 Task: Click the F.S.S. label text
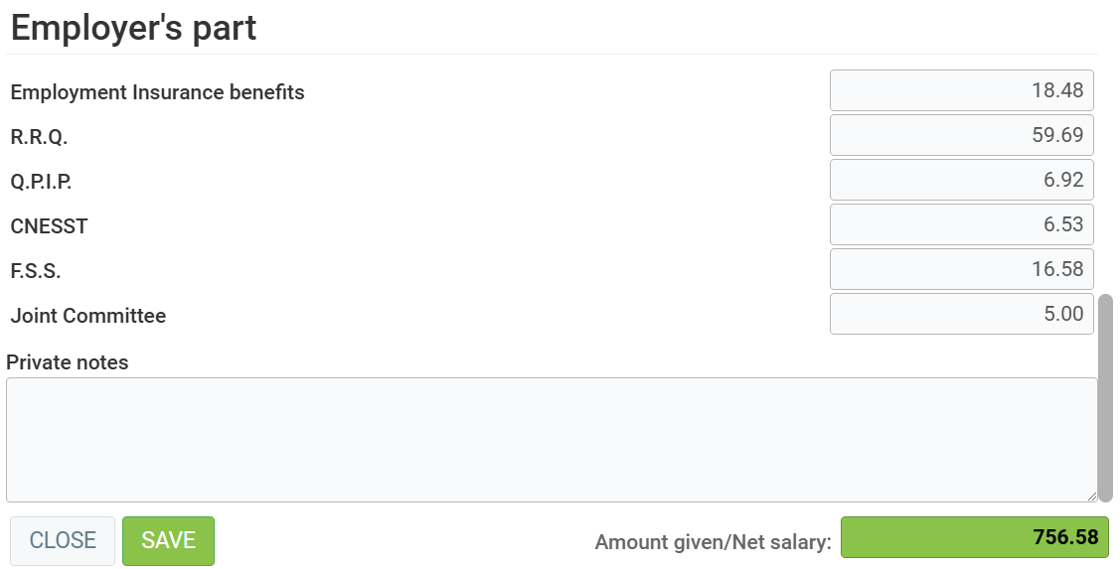tap(36, 271)
